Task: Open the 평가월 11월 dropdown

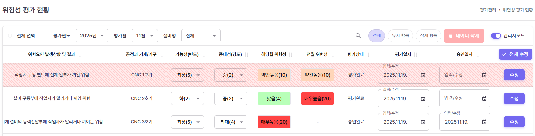Action: point(145,36)
